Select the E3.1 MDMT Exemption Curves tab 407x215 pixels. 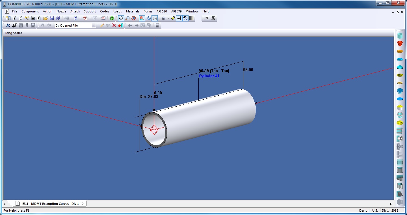tap(51, 204)
